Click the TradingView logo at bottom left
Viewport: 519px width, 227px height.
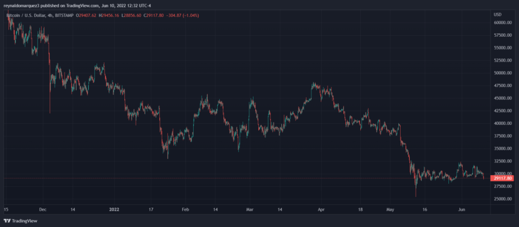click(x=20, y=221)
